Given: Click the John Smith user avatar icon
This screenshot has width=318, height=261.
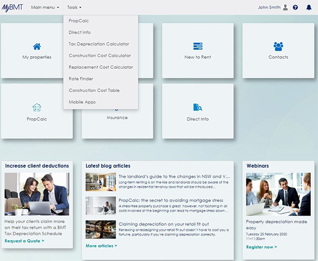Looking at the screenshot, I should click(285, 7).
